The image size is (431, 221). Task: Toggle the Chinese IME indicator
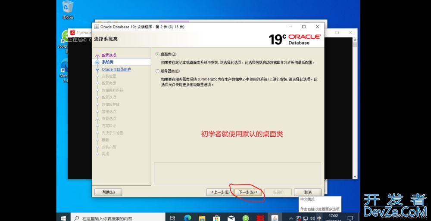319,218
